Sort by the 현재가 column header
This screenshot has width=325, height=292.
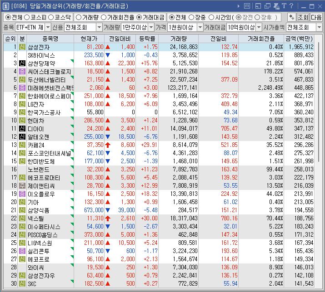click(89, 39)
